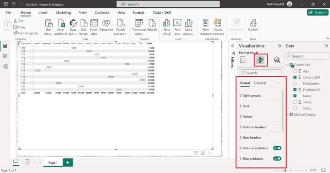The width and height of the screenshot is (330, 173).
Task: Open the Data / Drill tab
Action: [x=162, y=12]
